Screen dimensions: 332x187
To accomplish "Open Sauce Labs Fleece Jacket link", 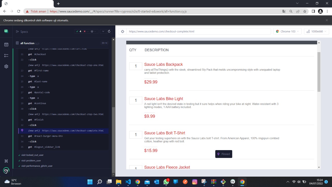I will click(x=167, y=167).
